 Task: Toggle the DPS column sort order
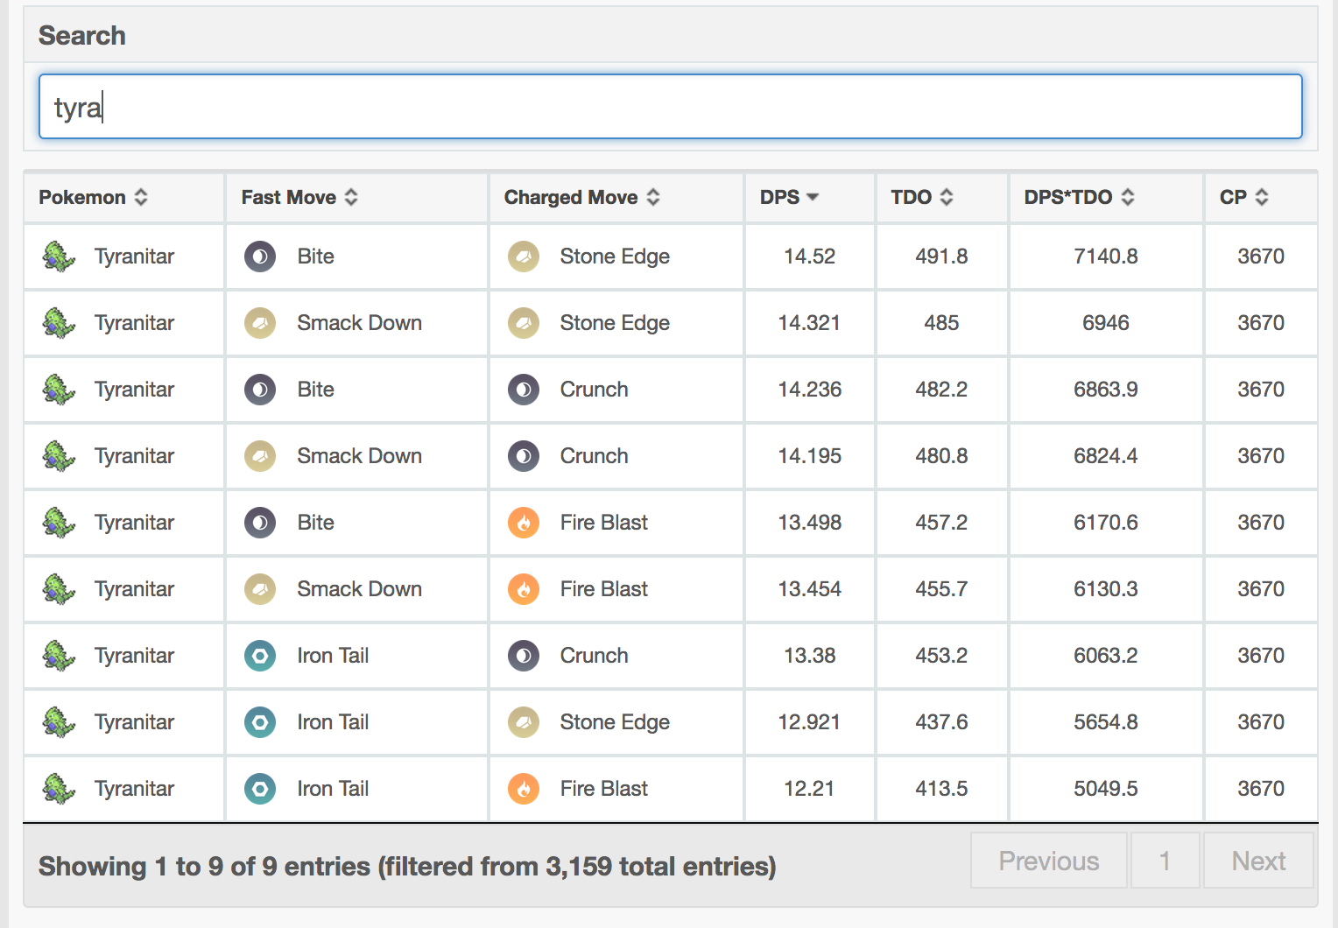(x=810, y=198)
